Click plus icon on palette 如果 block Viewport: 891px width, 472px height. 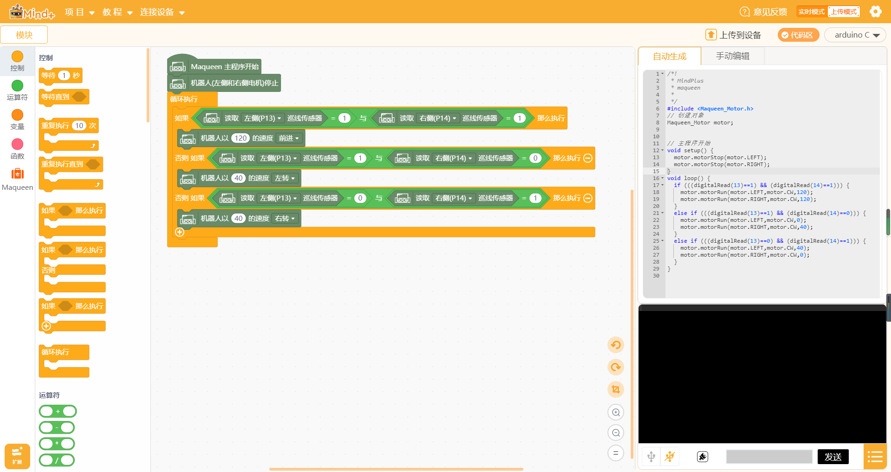pos(46,326)
